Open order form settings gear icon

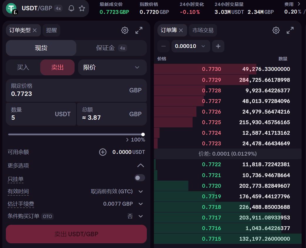click(125, 30)
